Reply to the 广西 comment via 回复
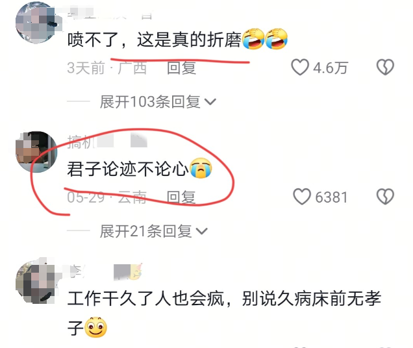413x348 pixels. (x=181, y=68)
